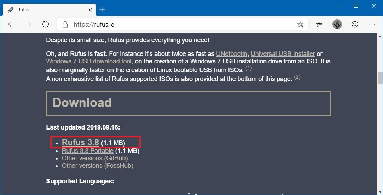Download Rufus 3.8 link
The width and height of the screenshot is (383, 195).
[x=80, y=142]
